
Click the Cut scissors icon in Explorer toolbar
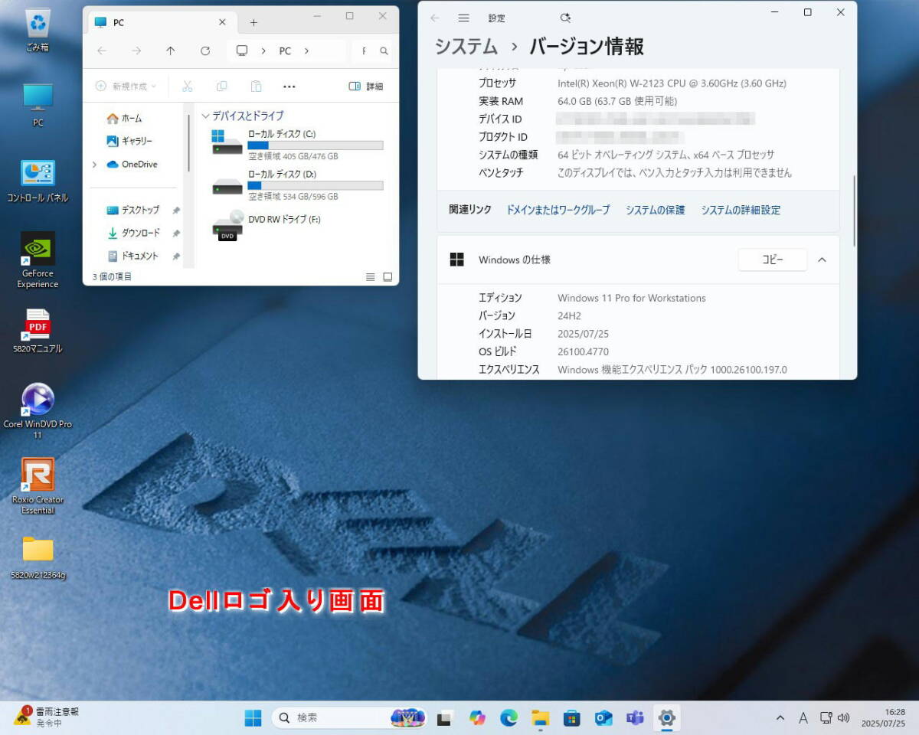point(188,87)
